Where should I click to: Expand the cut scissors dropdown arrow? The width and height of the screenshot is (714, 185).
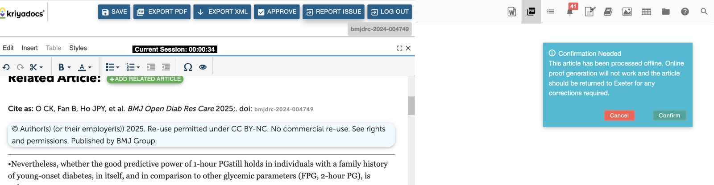pyautogui.click(x=41, y=67)
